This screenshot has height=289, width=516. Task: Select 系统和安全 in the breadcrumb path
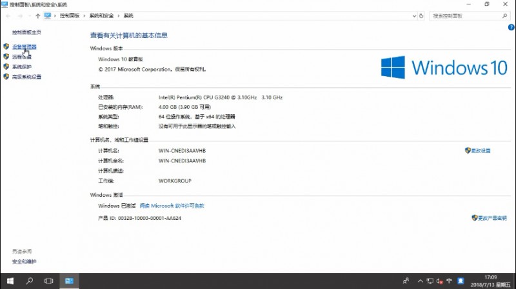pyautogui.click(x=101, y=15)
